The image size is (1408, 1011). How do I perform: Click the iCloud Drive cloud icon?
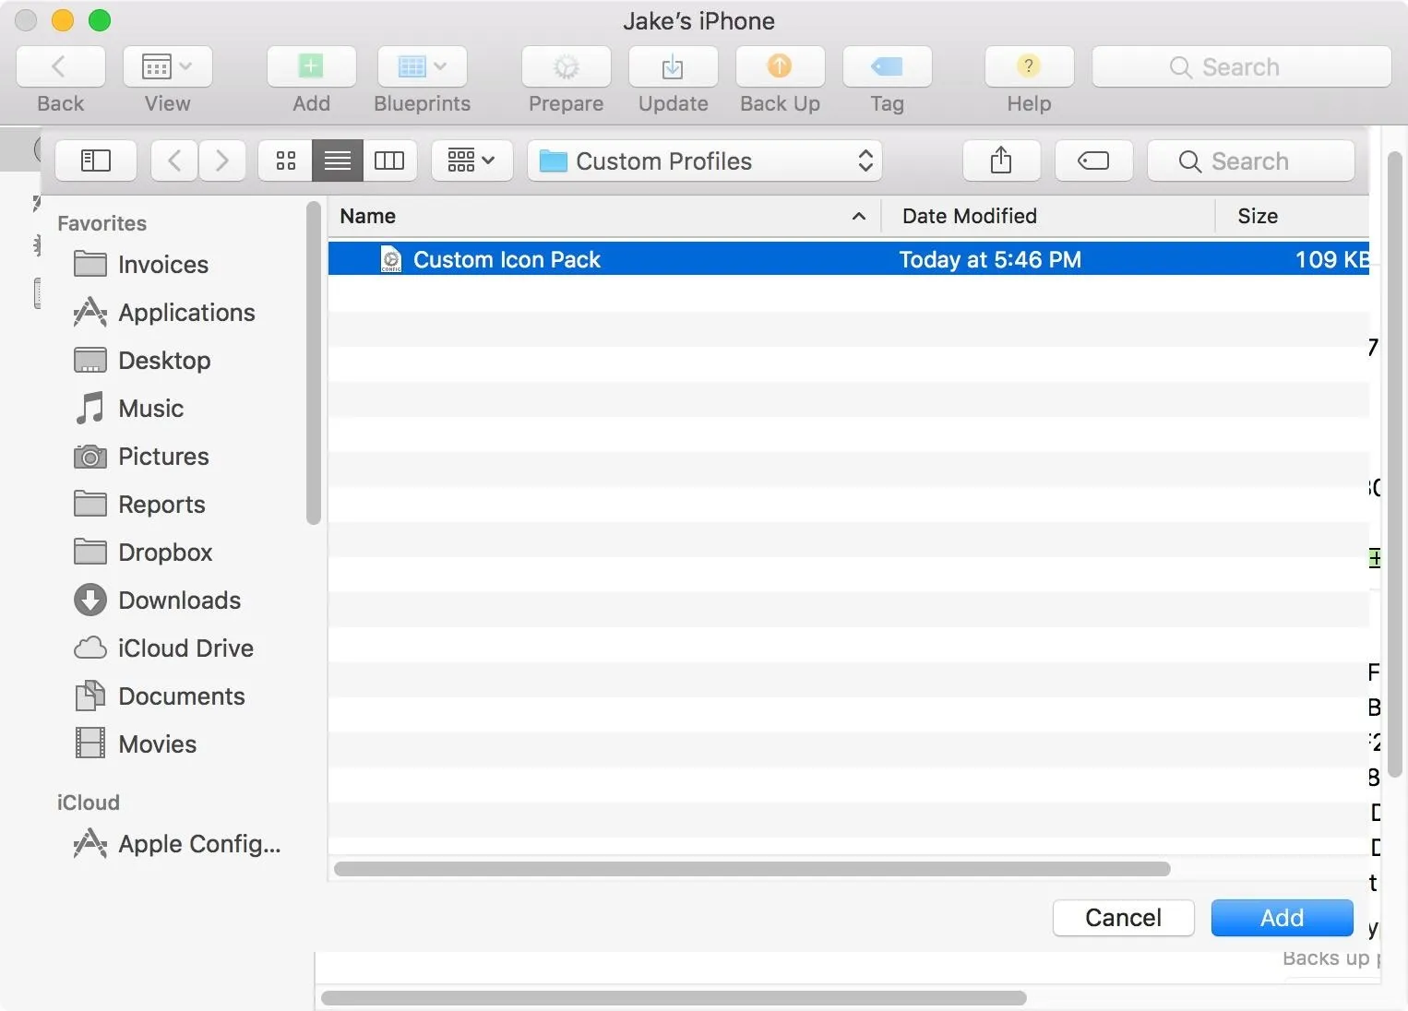tap(89, 648)
